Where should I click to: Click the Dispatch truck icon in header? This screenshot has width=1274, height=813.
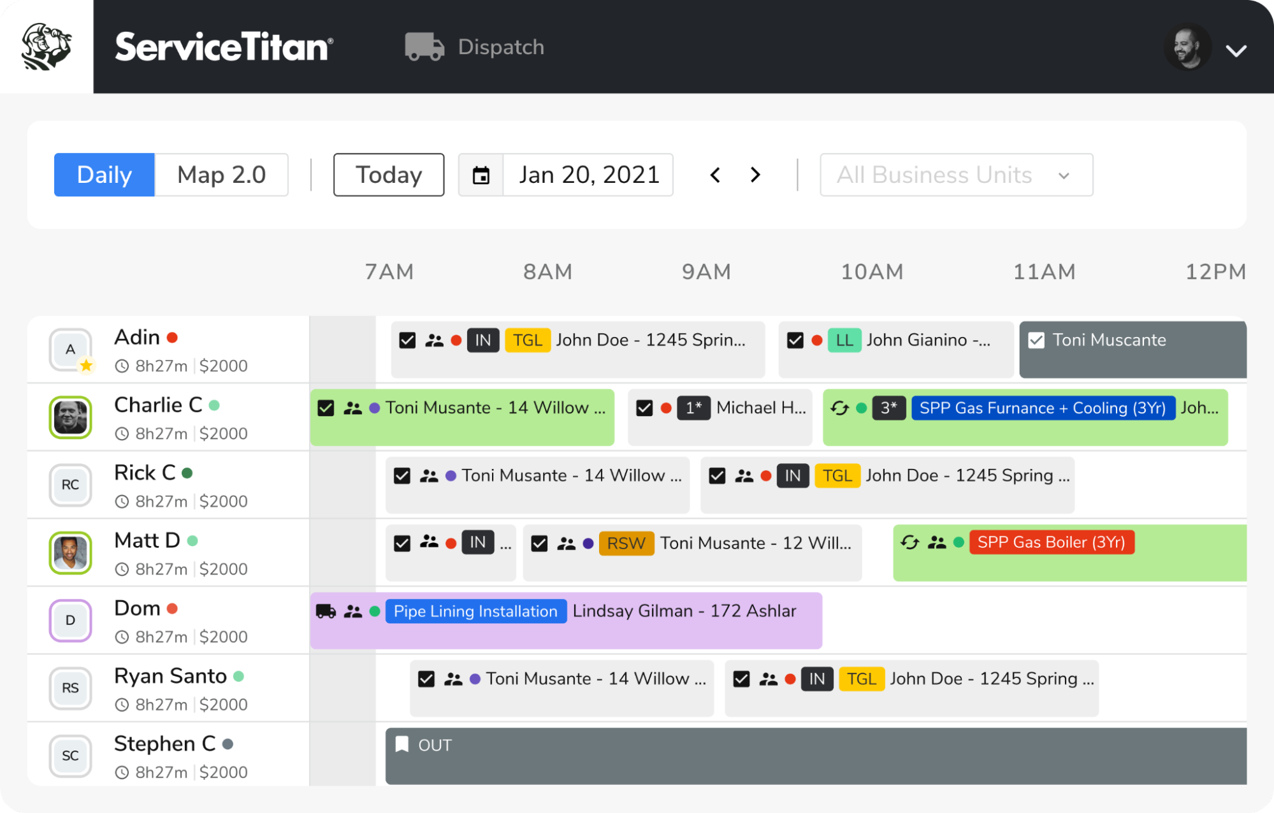(x=424, y=47)
